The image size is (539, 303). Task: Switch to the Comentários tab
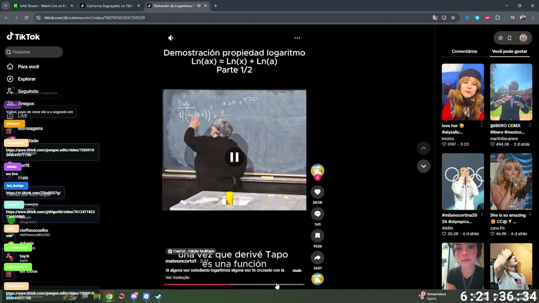click(464, 51)
